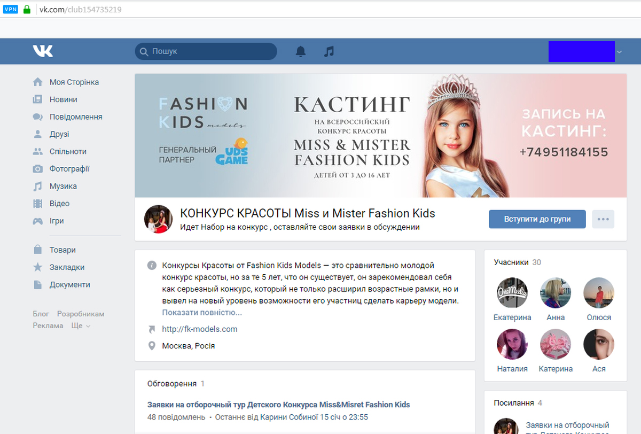Image resolution: width=641 pixels, height=434 pixels.
Task: Click the info icon beside group description
Action: click(152, 265)
